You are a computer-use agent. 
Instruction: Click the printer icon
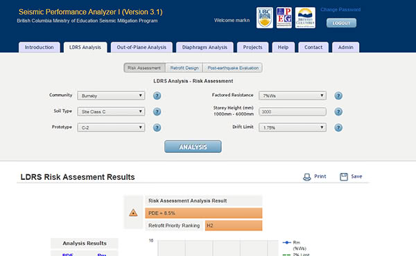pyautogui.click(x=307, y=177)
